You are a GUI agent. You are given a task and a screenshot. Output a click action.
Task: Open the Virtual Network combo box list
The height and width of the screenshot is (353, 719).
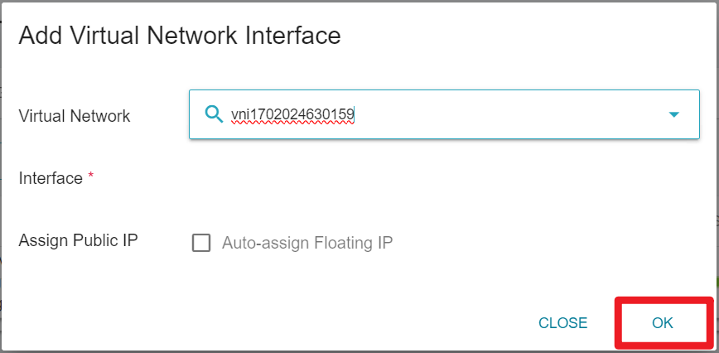coord(673,114)
